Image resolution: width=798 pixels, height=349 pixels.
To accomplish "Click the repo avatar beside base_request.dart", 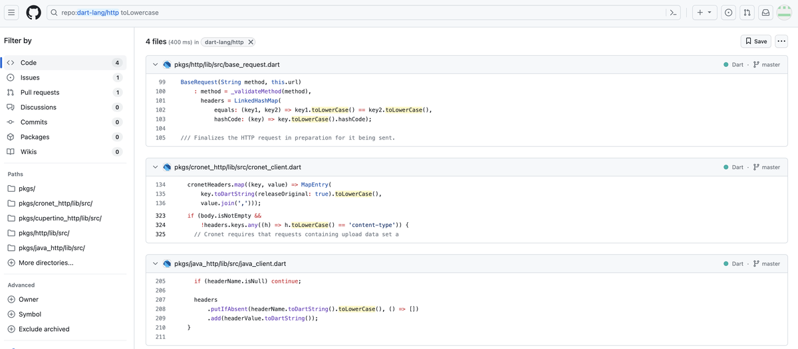I will tap(168, 64).
